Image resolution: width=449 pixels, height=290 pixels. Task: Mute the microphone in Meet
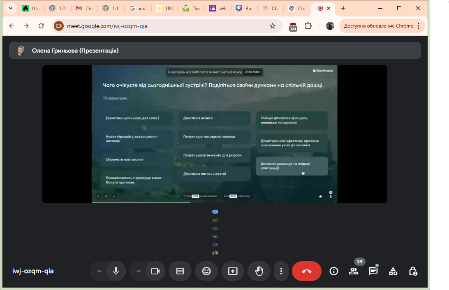pos(116,271)
